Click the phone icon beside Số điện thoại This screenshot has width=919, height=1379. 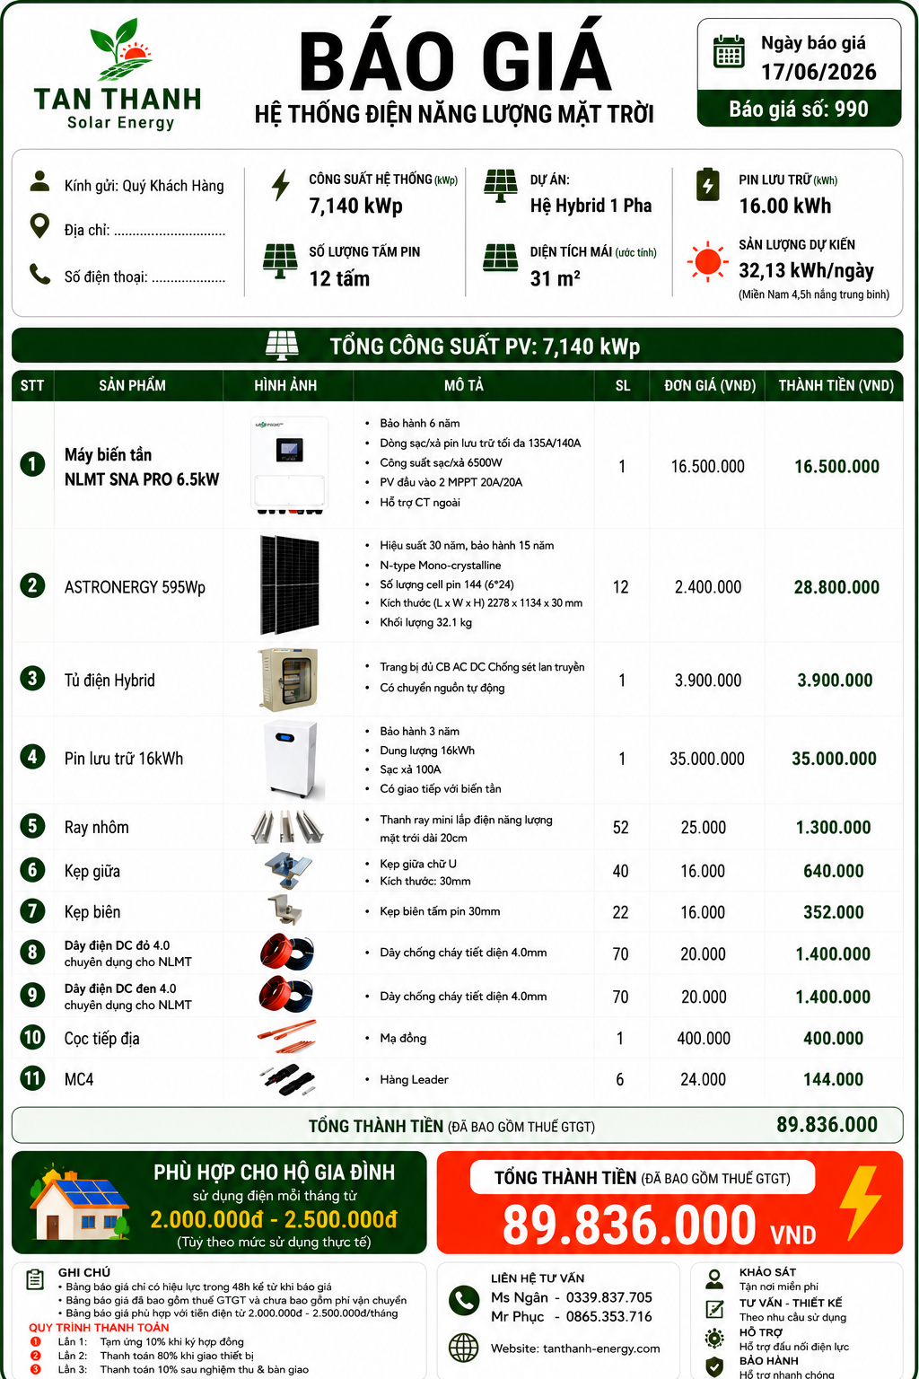(39, 273)
